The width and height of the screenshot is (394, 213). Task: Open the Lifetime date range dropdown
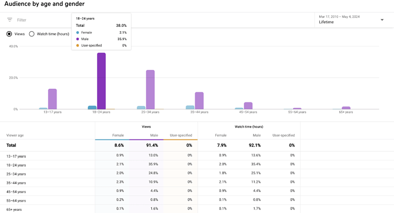point(352,19)
